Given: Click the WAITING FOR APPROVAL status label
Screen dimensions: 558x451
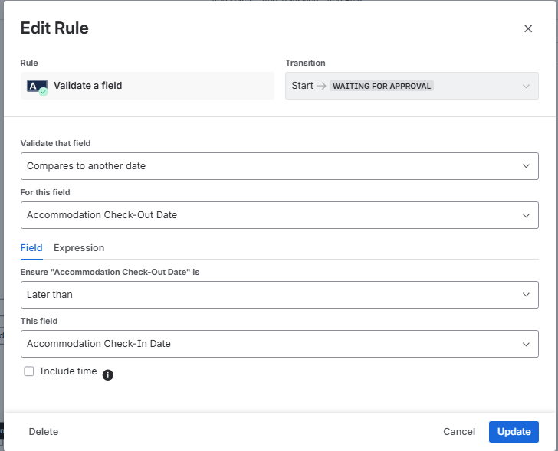Looking at the screenshot, I should click(382, 86).
